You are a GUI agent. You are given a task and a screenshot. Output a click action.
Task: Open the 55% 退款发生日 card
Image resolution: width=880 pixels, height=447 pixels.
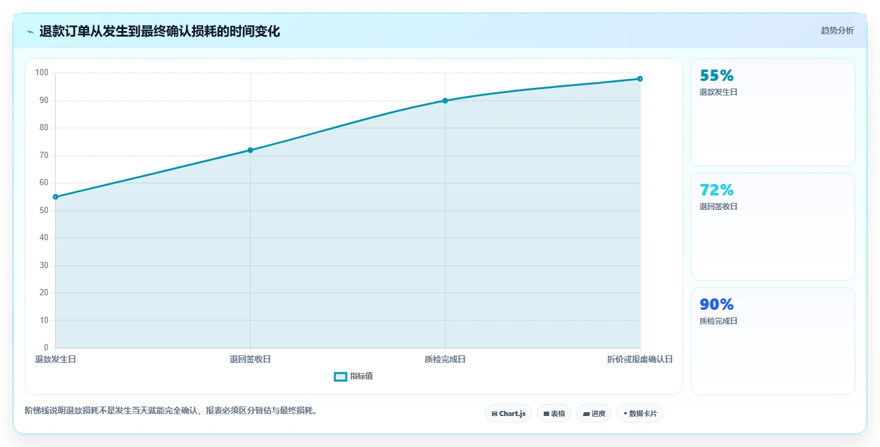pos(773,112)
